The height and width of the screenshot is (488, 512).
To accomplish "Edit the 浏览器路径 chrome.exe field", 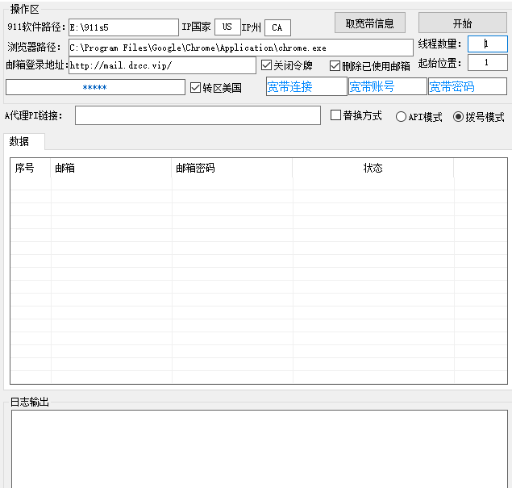I will tap(240, 48).
